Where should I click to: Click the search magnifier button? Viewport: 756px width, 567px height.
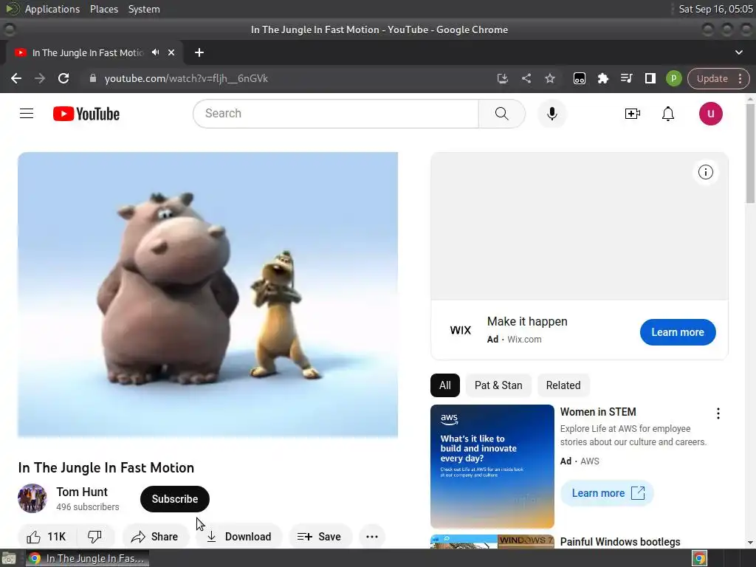(x=501, y=114)
